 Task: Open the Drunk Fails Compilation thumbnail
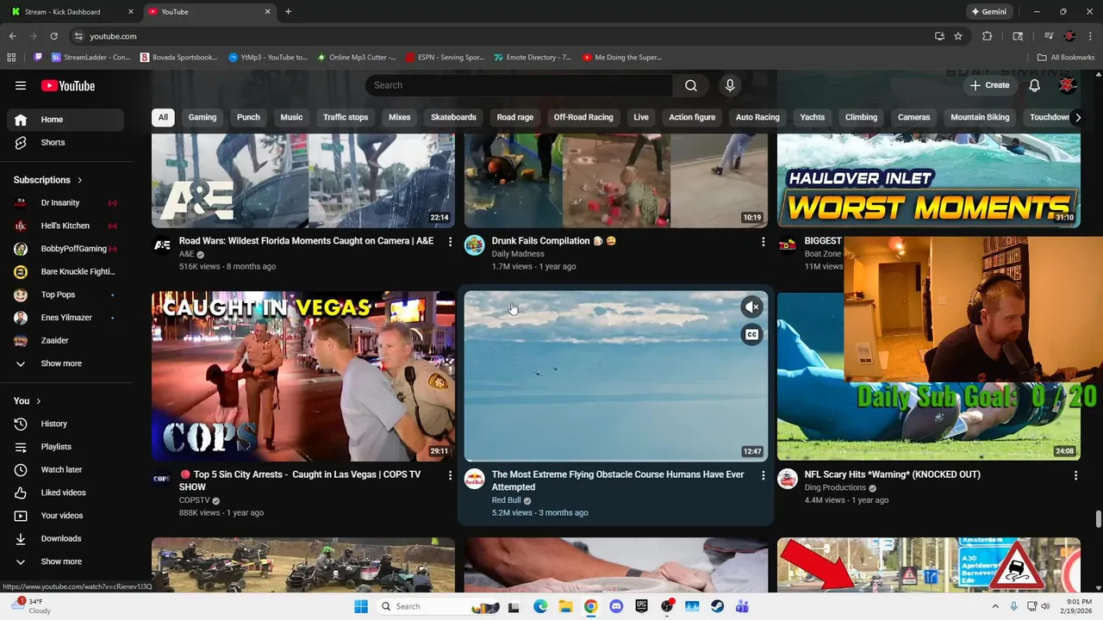[x=615, y=181]
